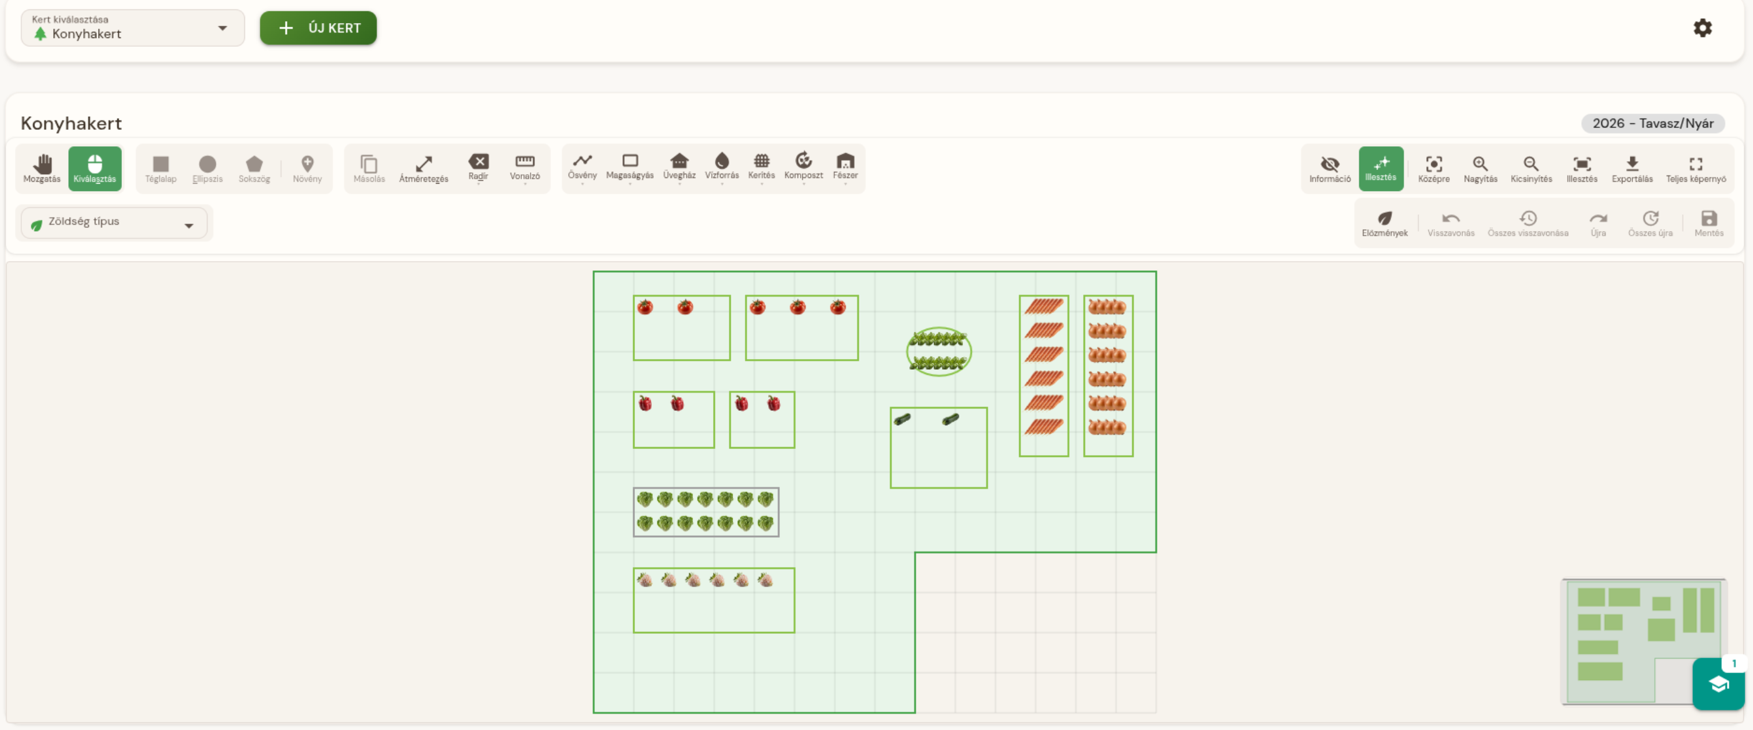Toggle the green Illesztés snapping button
This screenshot has height=730, width=1753.
(x=1381, y=168)
